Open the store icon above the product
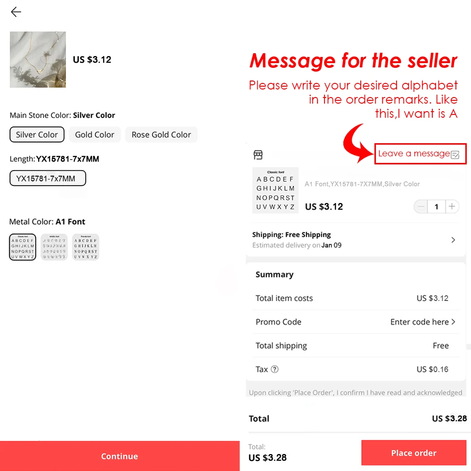 pyautogui.click(x=258, y=154)
